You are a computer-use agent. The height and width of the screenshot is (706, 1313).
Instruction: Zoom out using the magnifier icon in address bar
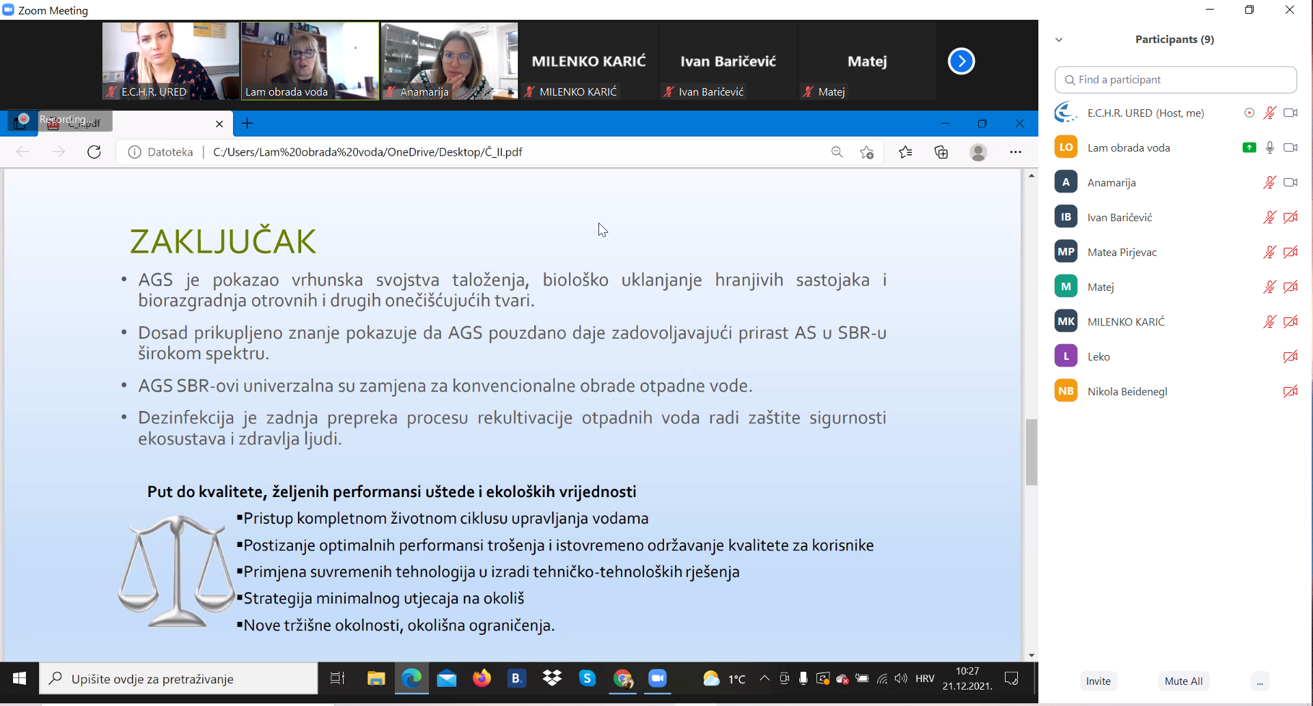(x=837, y=152)
